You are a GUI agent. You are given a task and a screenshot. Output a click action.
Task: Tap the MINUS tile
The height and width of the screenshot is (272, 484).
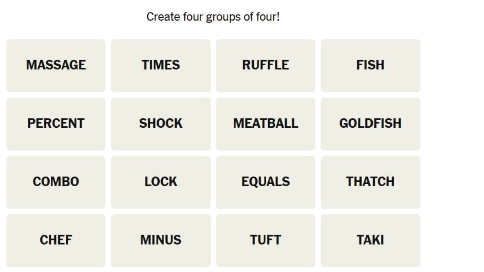(x=161, y=241)
